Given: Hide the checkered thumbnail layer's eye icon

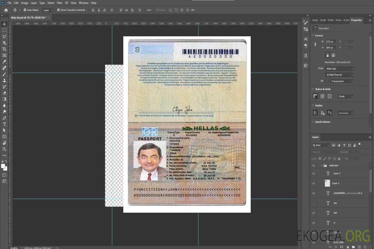Looking at the screenshot, I should tap(314, 184).
